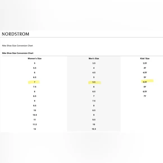Click women's size 12 entry

tap(35, 129)
